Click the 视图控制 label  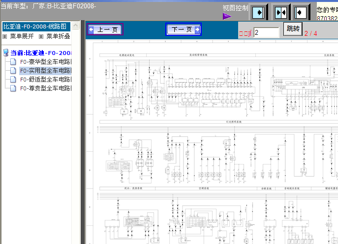235,8
